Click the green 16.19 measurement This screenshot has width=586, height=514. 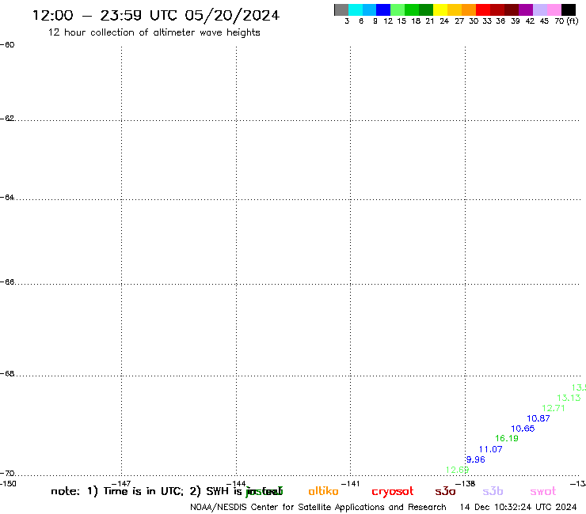coord(507,438)
